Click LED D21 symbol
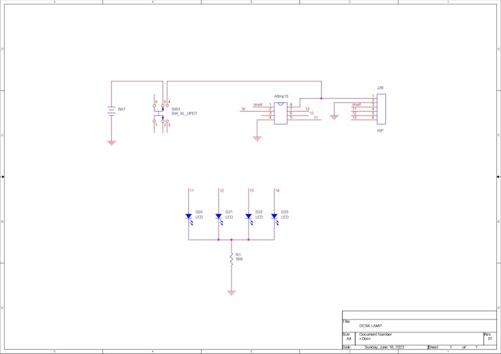The height and width of the screenshot is (354, 501). [x=219, y=218]
